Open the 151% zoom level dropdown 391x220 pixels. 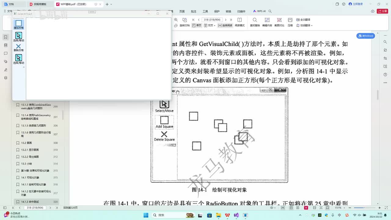pos(339,208)
